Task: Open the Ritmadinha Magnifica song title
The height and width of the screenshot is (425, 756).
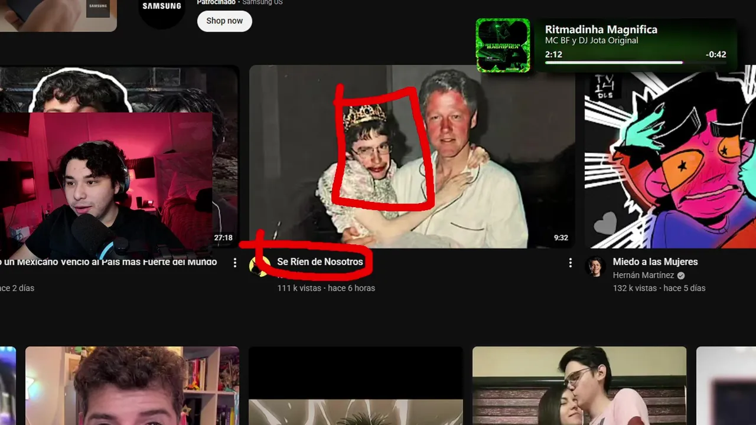Action: (x=601, y=30)
